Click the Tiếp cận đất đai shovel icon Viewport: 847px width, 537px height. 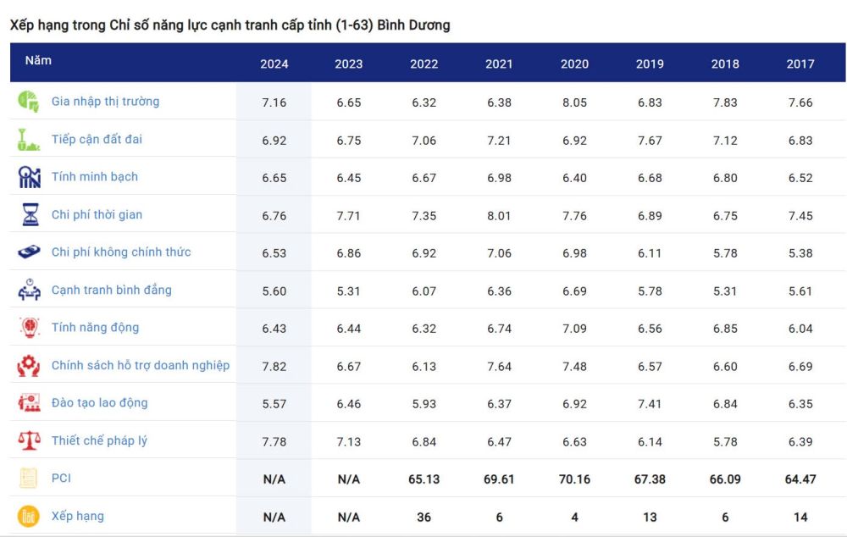pyautogui.click(x=29, y=140)
